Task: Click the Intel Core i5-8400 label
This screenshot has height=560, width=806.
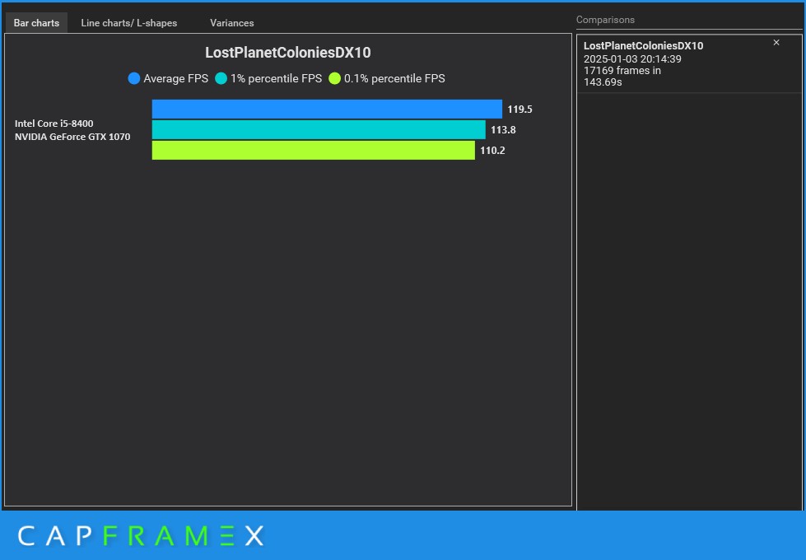Action: (x=54, y=124)
